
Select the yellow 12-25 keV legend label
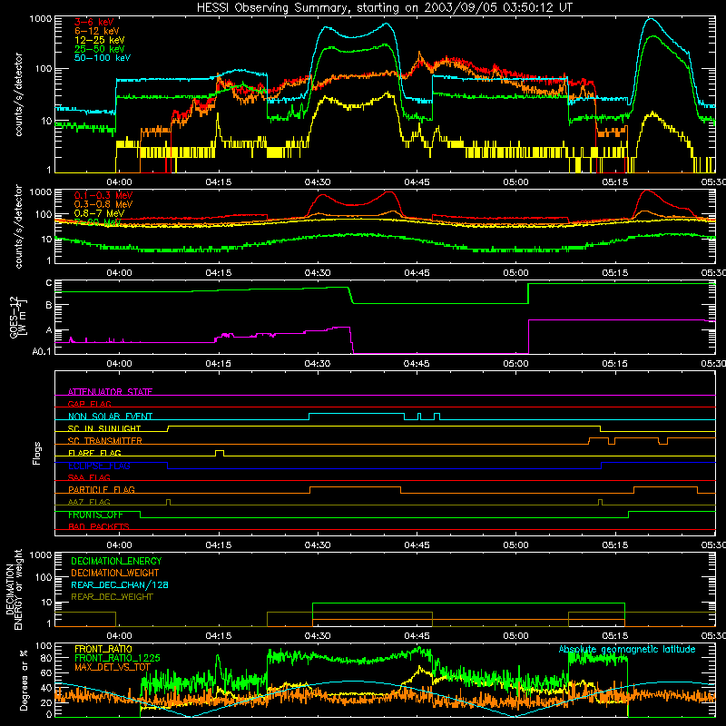tap(100, 40)
